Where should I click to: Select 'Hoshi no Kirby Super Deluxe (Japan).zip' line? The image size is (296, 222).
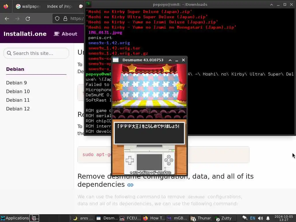139,12
